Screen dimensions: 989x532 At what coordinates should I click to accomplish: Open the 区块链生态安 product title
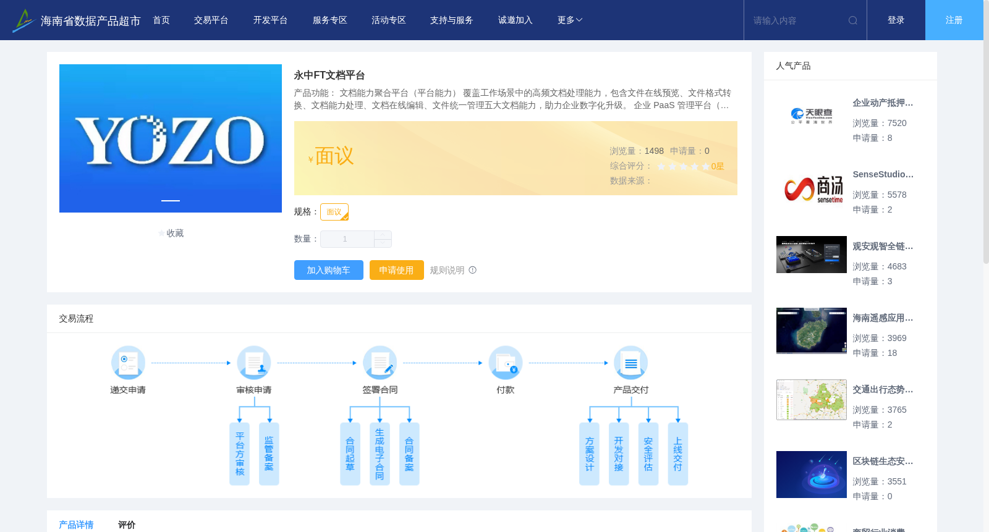[x=883, y=462]
